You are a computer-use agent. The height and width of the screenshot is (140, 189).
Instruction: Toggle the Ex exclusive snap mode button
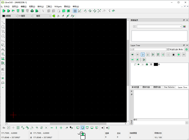click(x=4, y=128)
